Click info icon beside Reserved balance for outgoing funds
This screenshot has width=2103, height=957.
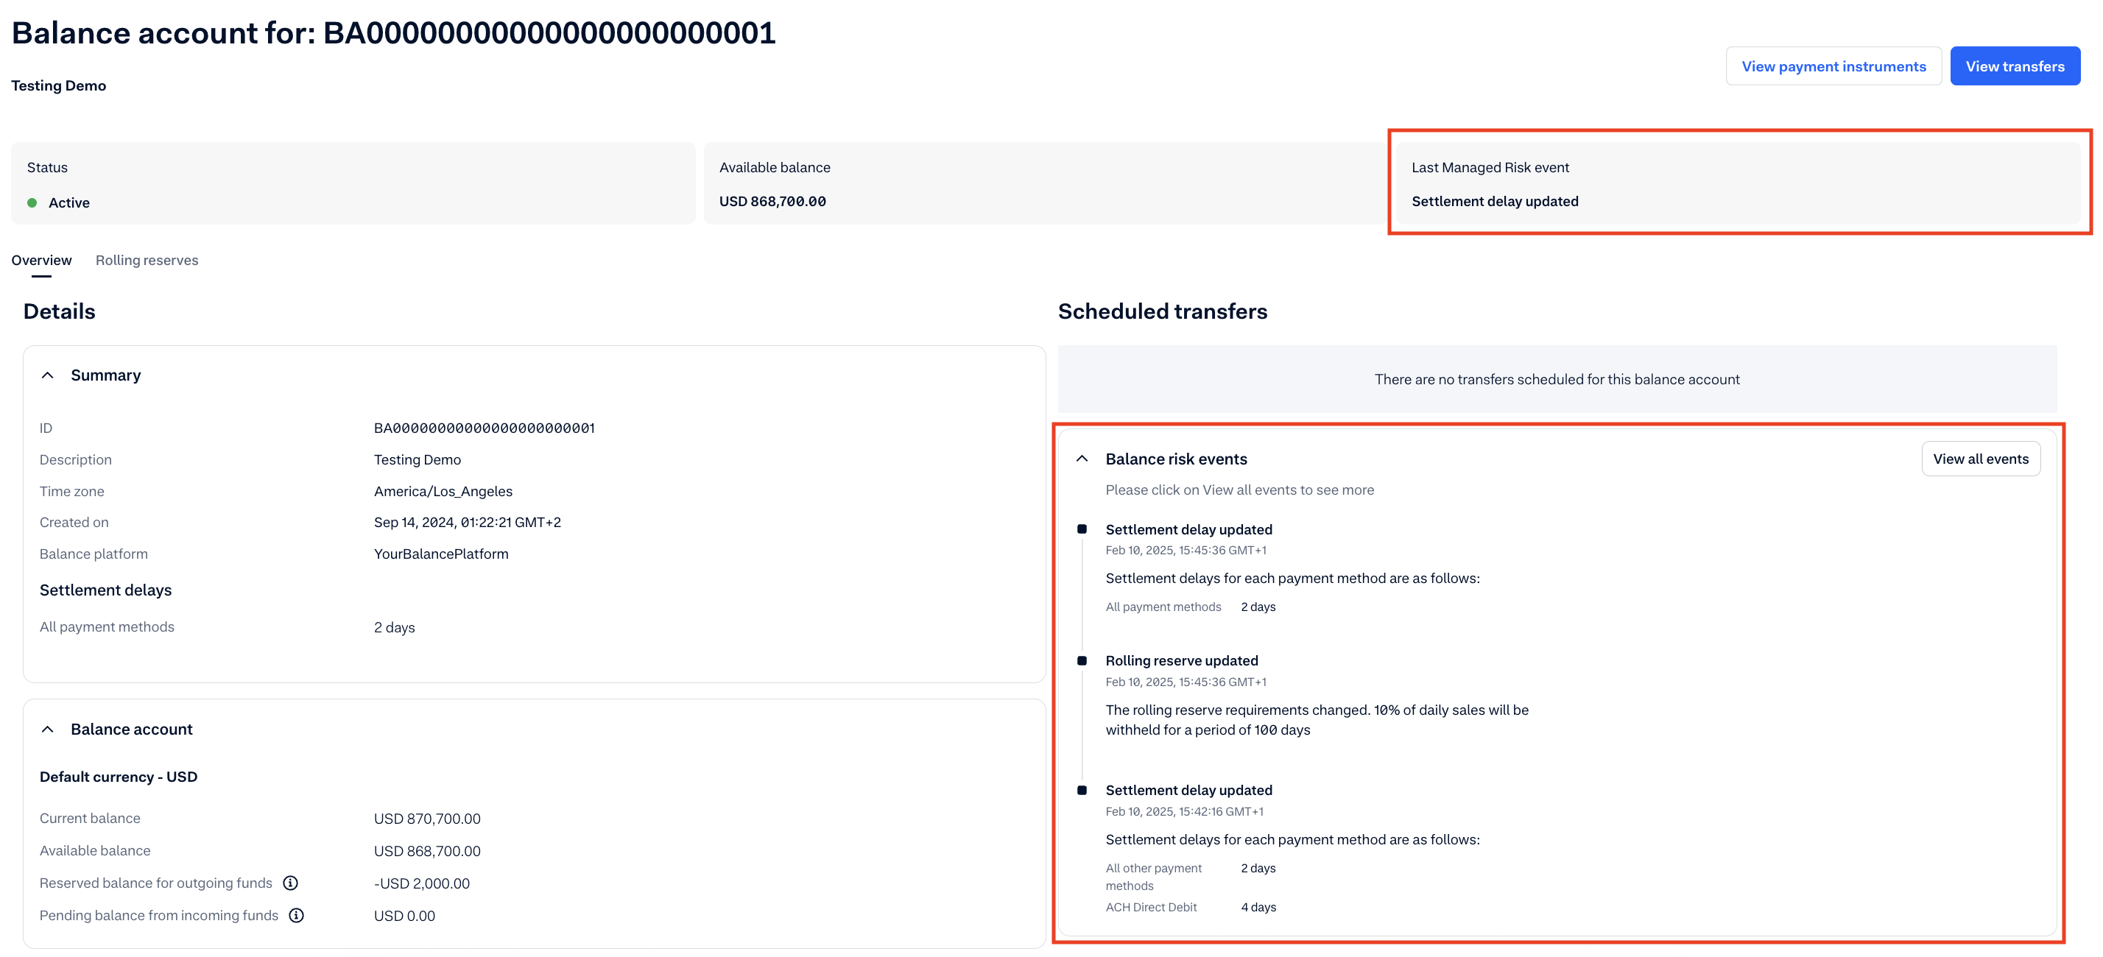pyautogui.click(x=291, y=883)
